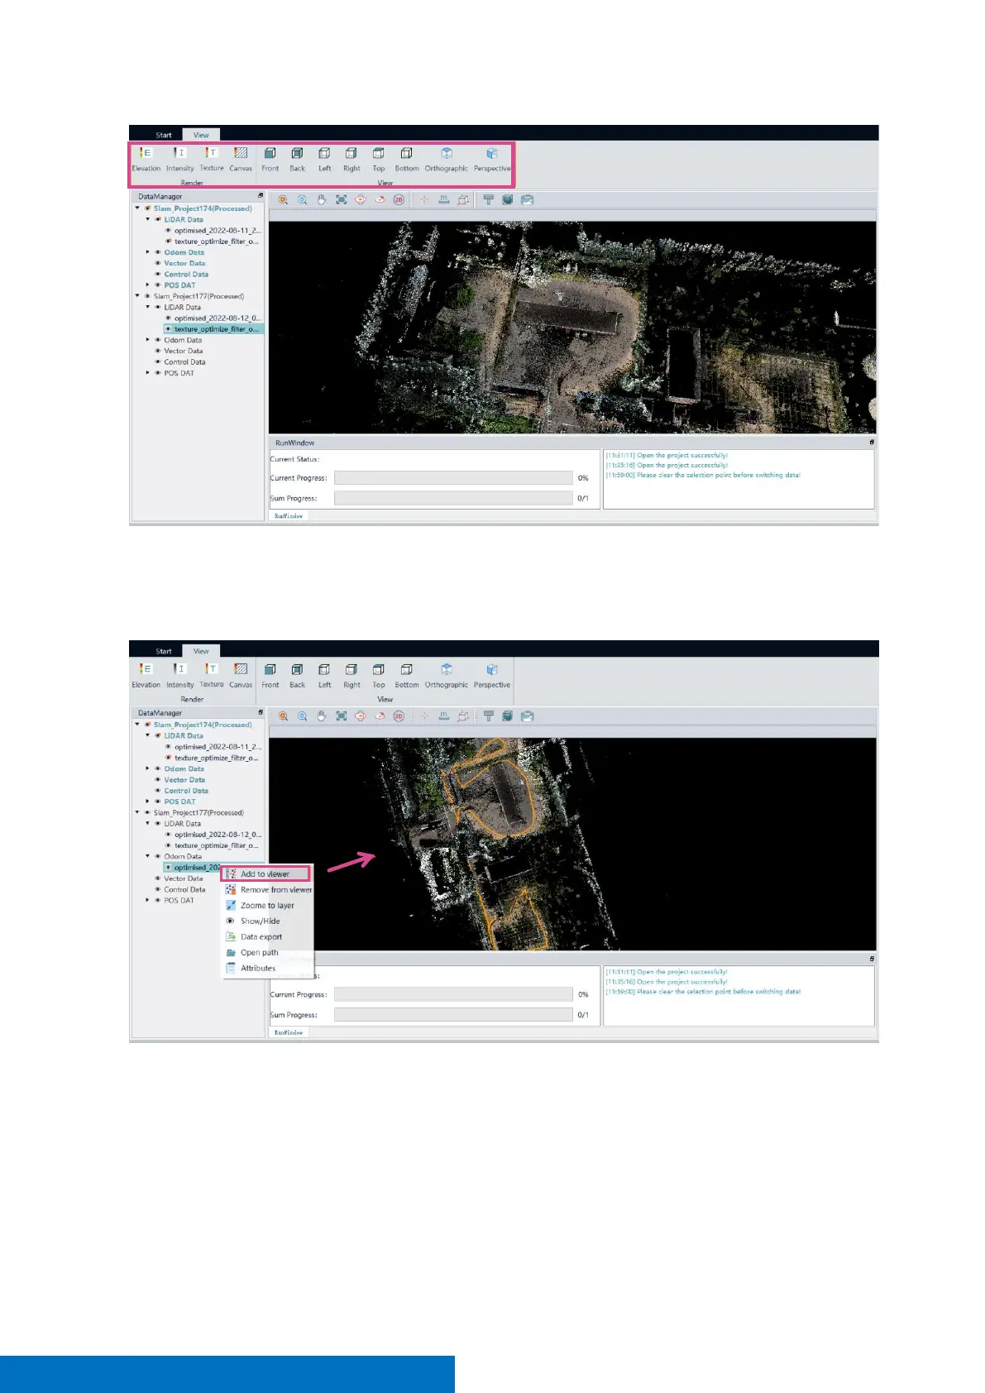Expand POS DAT under Slam_Project174 in upper window
Image resolution: width=985 pixels, height=1393 pixels.
coord(148,285)
